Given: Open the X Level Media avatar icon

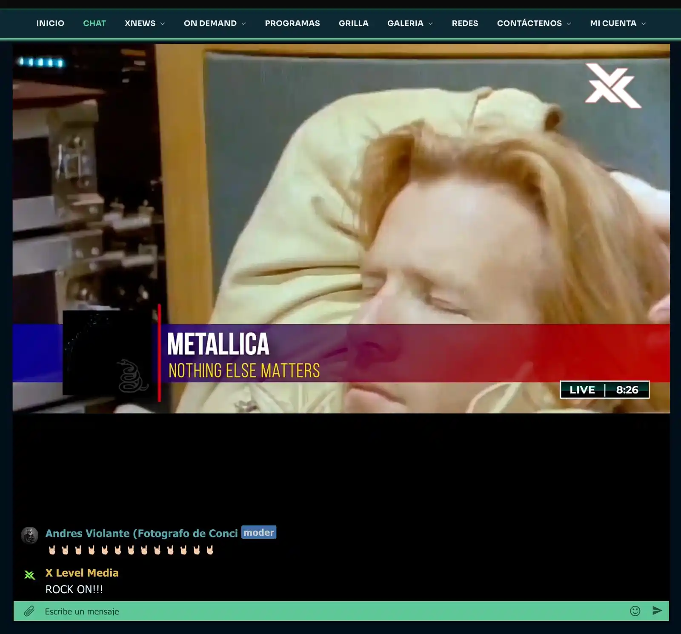Looking at the screenshot, I should tap(30, 575).
